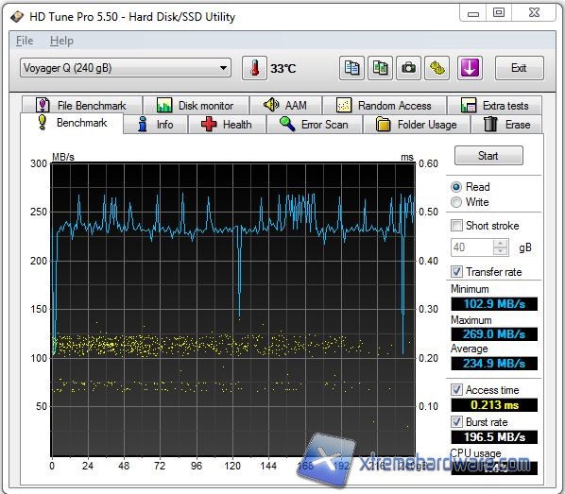The height and width of the screenshot is (494, 565).
Task: Open the Error Scan tab
Action: (315, 125)
